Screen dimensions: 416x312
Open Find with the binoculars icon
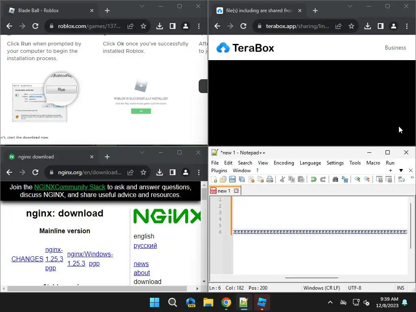tap(335, 180)
